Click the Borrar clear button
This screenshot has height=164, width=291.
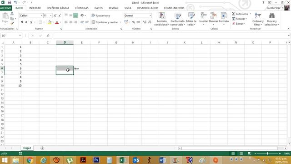[x=238, y=24]
